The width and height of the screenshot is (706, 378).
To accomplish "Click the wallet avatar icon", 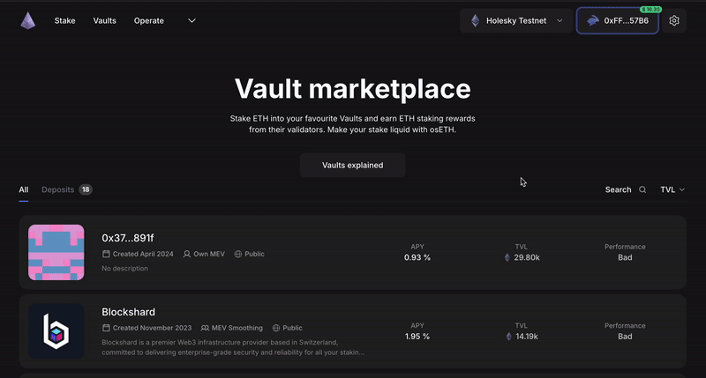I will 593,20.
